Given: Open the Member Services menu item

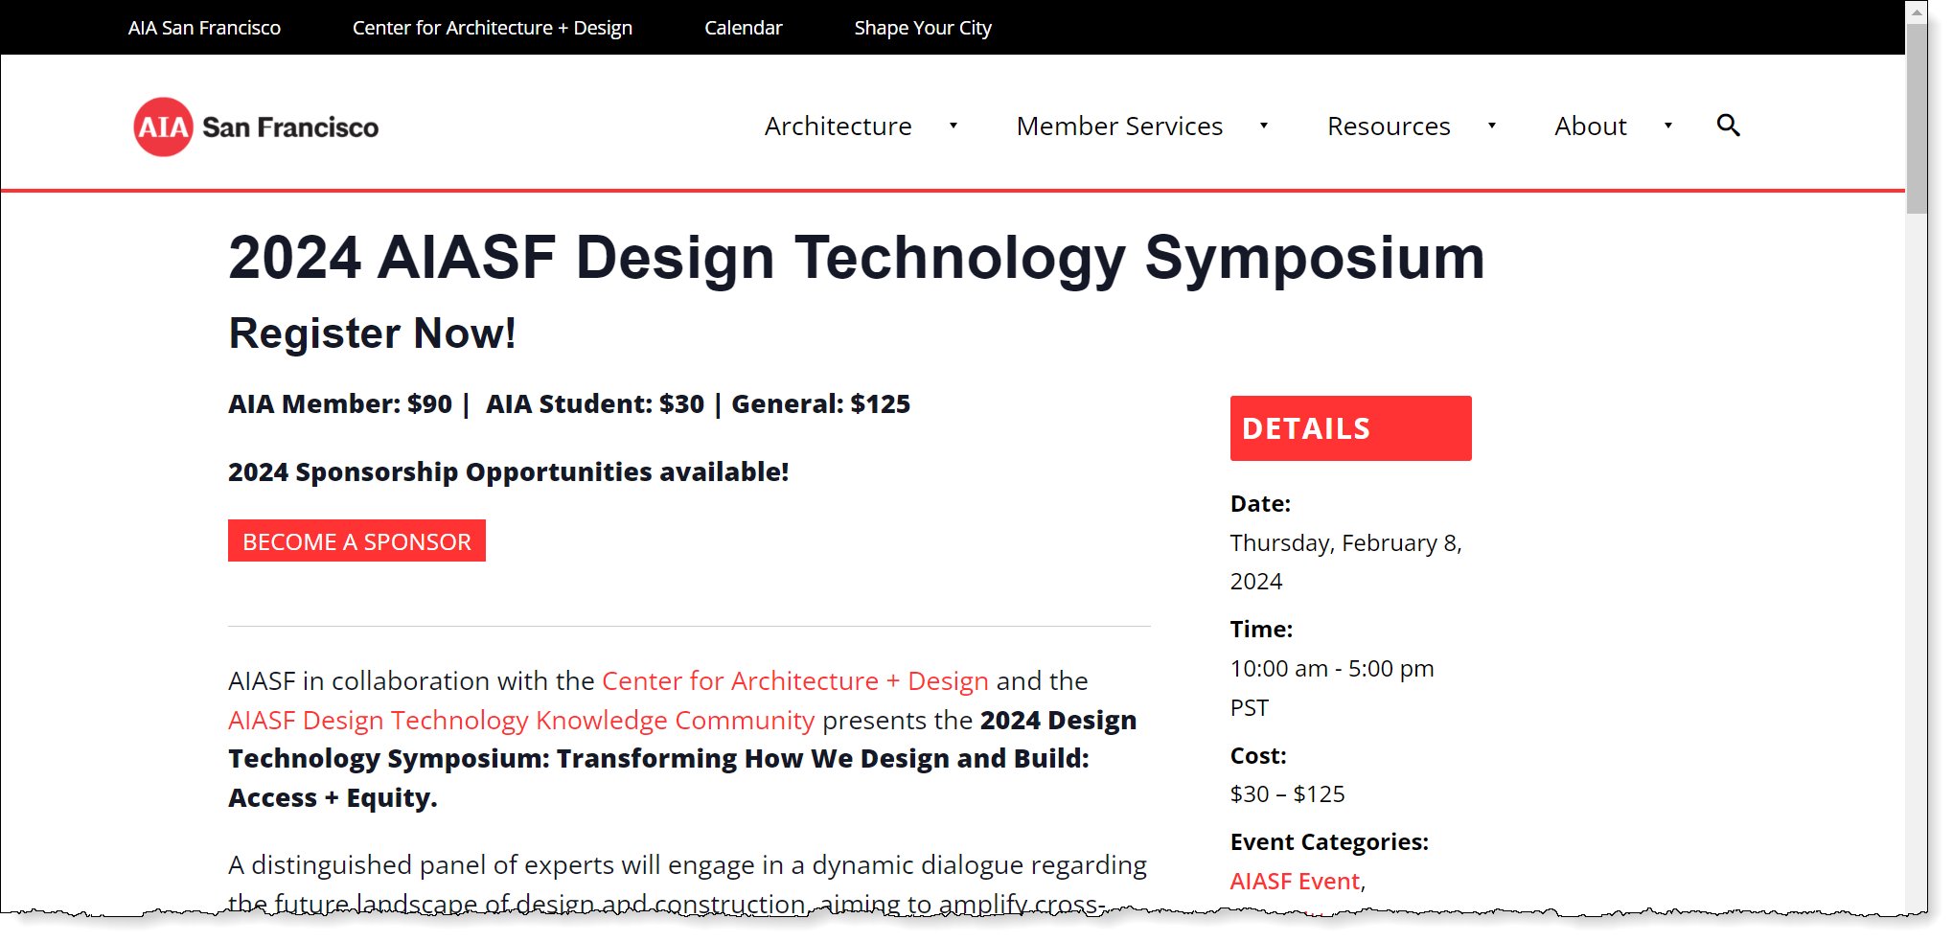Looking at the screenshot, I should (x=1119, y=126).
